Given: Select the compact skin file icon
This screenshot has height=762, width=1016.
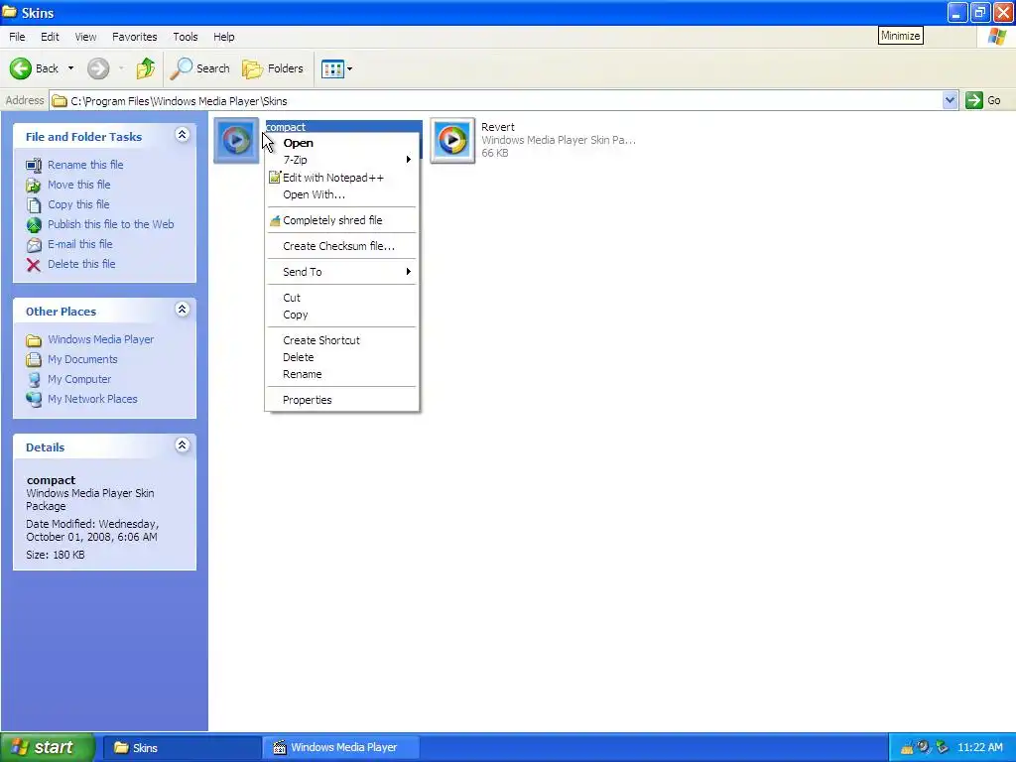Looking at the screenshot, I should click(x=236, y=140).
